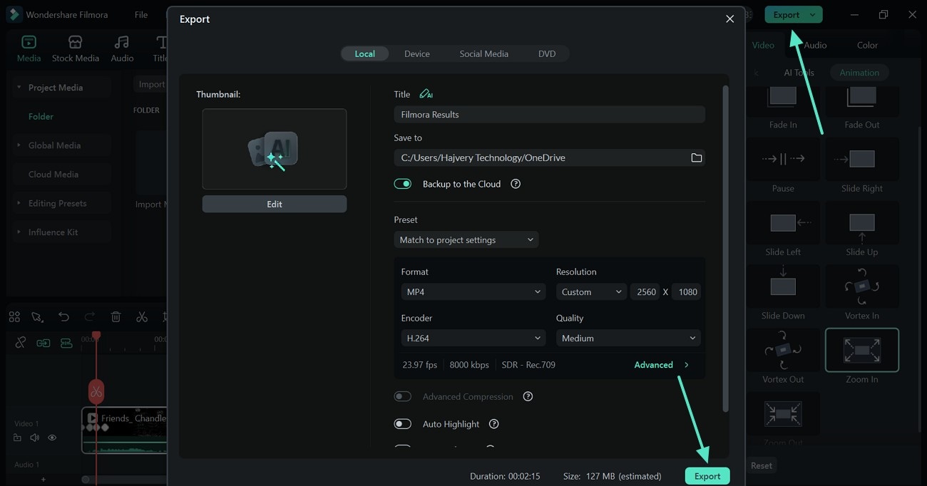Open the Quality dropdown
The height and width of the screenshot is (486, 927).
(628, 337)
